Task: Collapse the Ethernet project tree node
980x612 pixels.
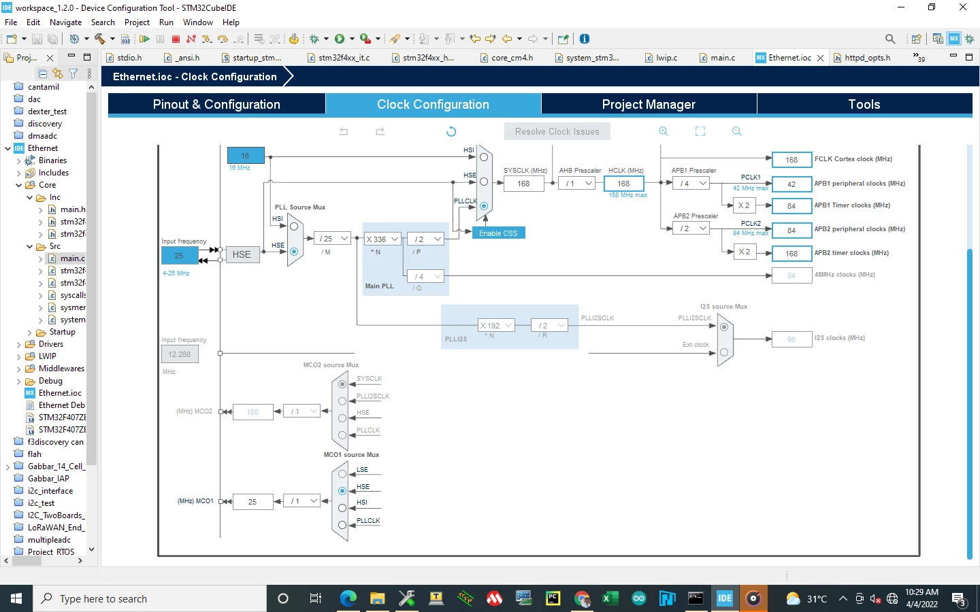Action: (7, 148)
